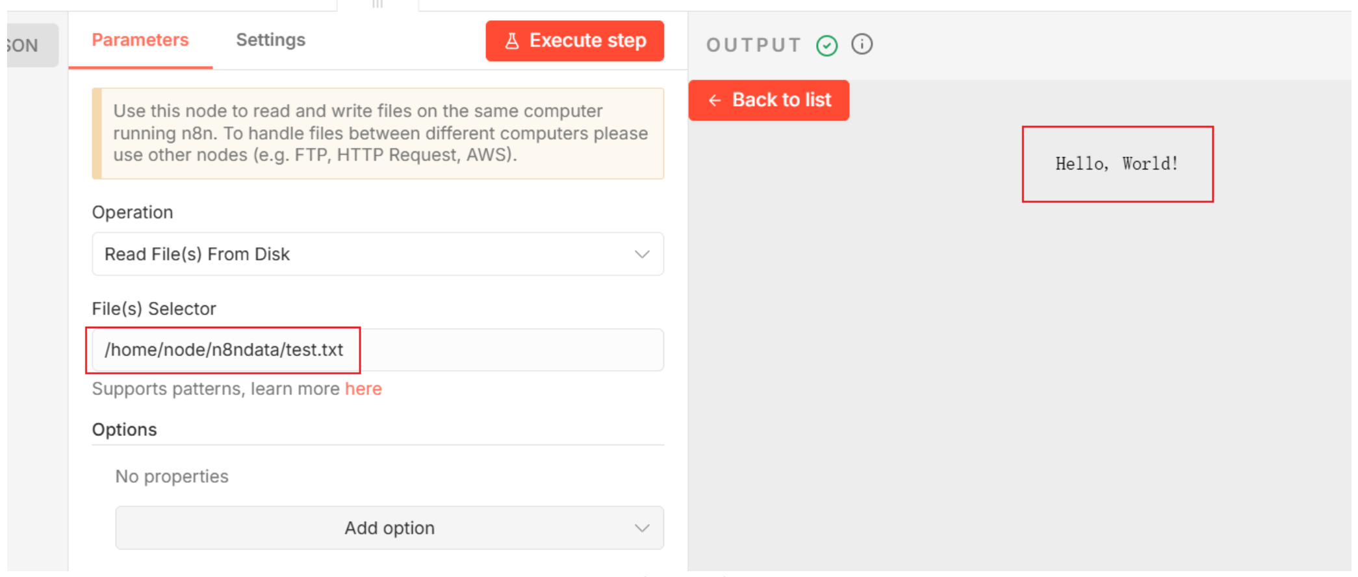Click the green success checkmark icon
This screenshot has height=577, width=1358.
(x=826, y=45)
